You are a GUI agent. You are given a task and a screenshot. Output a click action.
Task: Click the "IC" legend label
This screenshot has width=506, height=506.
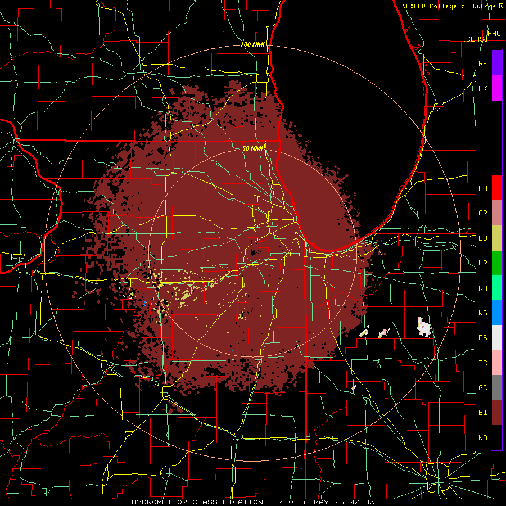point(482,363)
